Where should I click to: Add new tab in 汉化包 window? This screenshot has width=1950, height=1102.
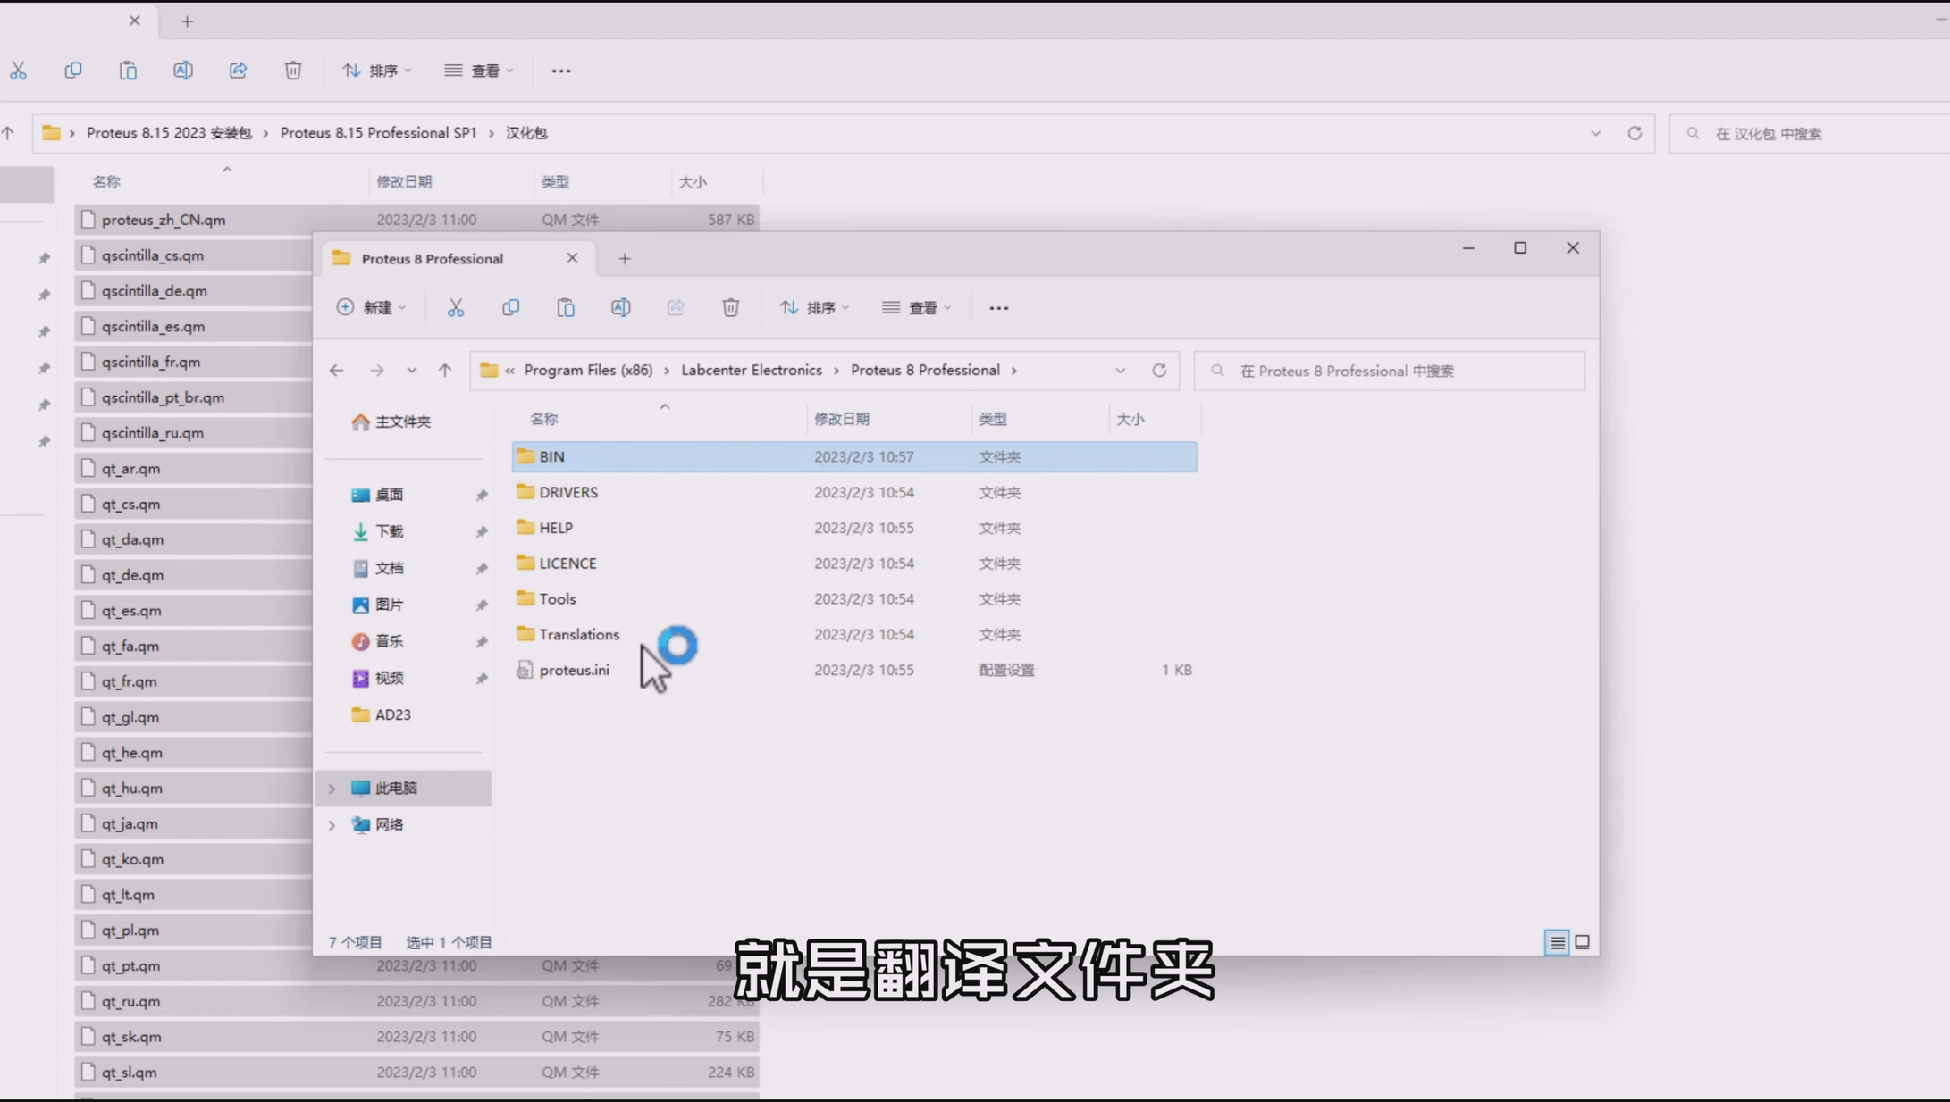point(187,21)
